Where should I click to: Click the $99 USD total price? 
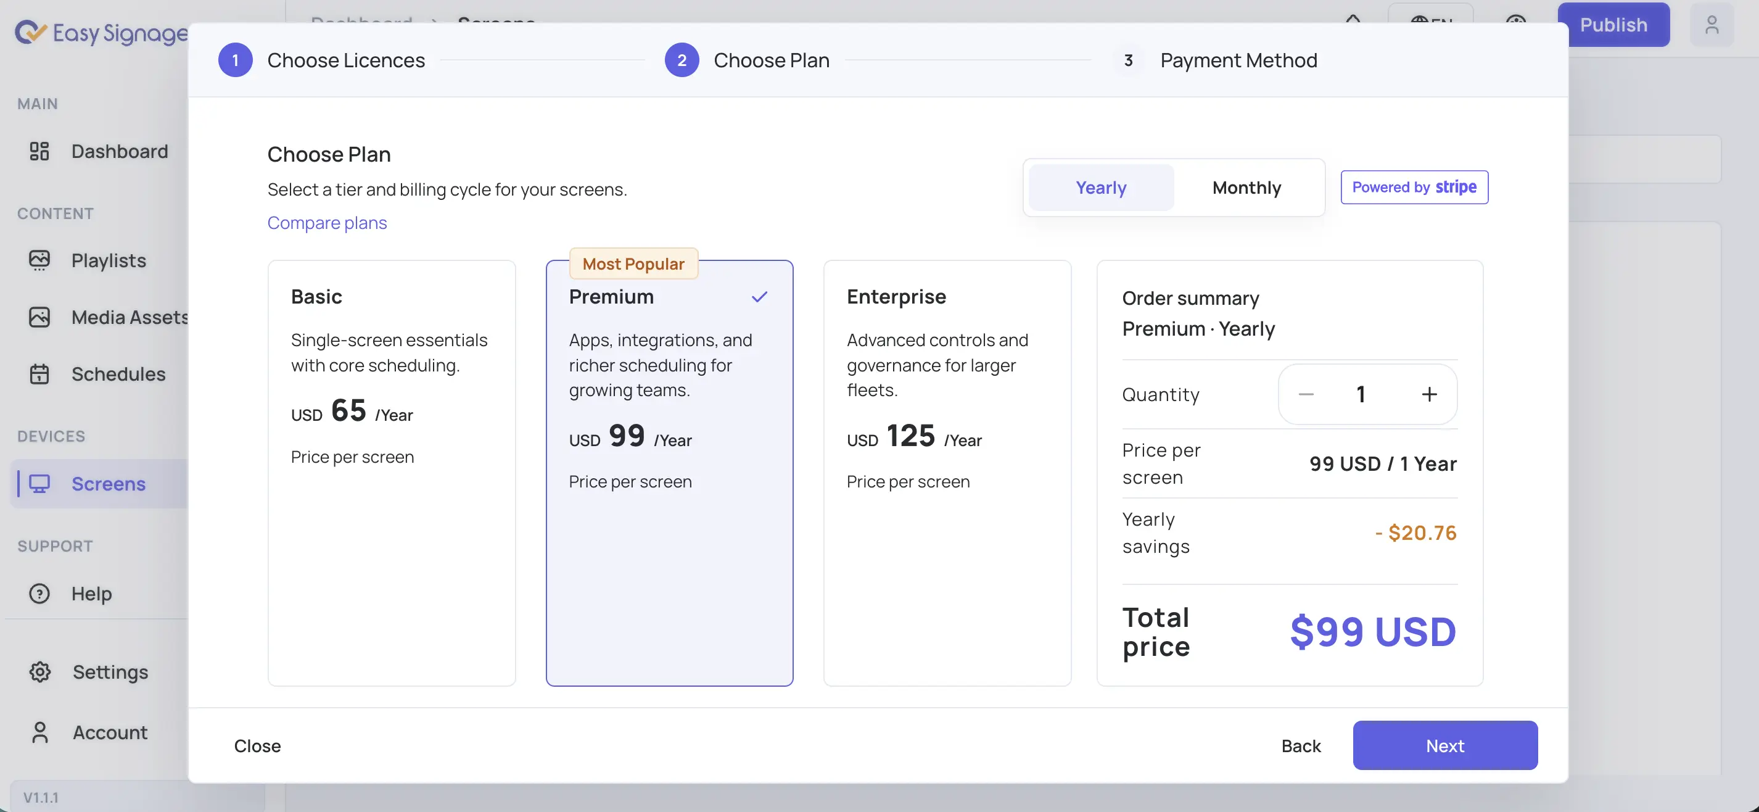[x=1372, y=631]
